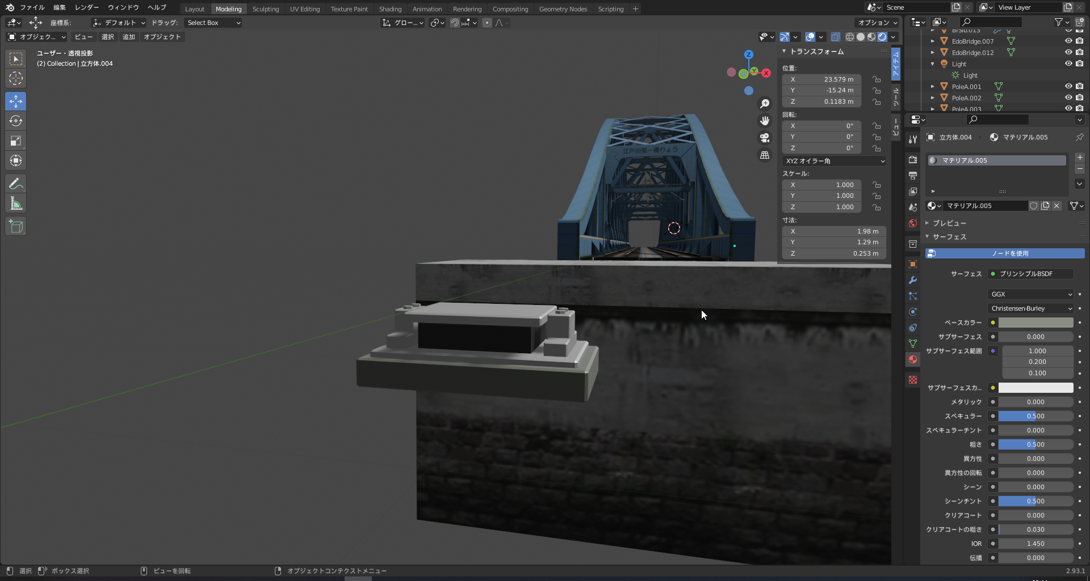Toggle the X location lock icon

point(877,79)
